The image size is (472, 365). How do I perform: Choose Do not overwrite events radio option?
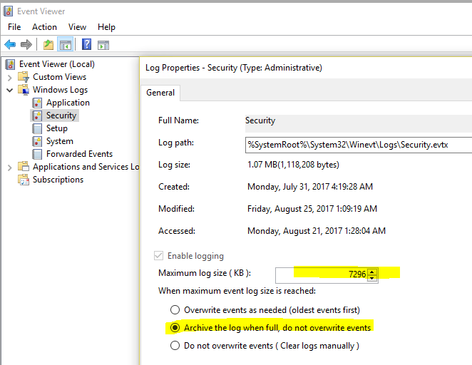pyautogui.click(x=175, y=345)
